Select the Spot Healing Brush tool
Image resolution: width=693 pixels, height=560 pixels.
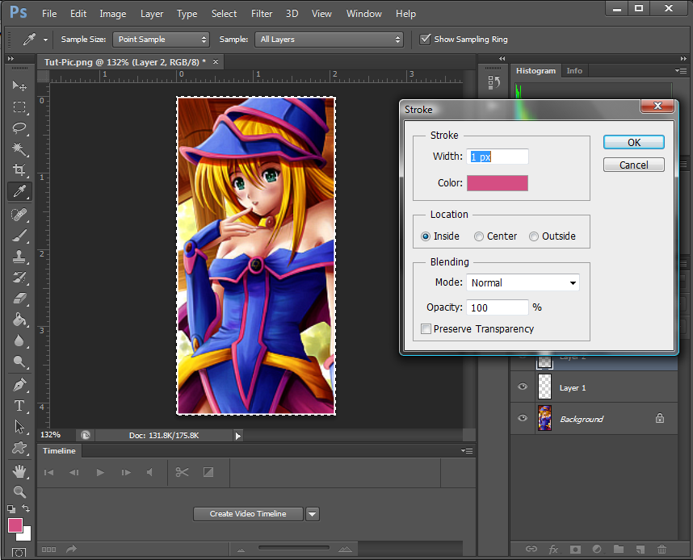19,214
